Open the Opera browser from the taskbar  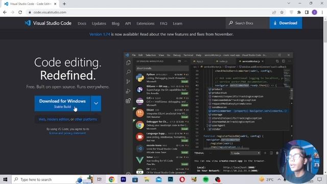pos(182,179)
